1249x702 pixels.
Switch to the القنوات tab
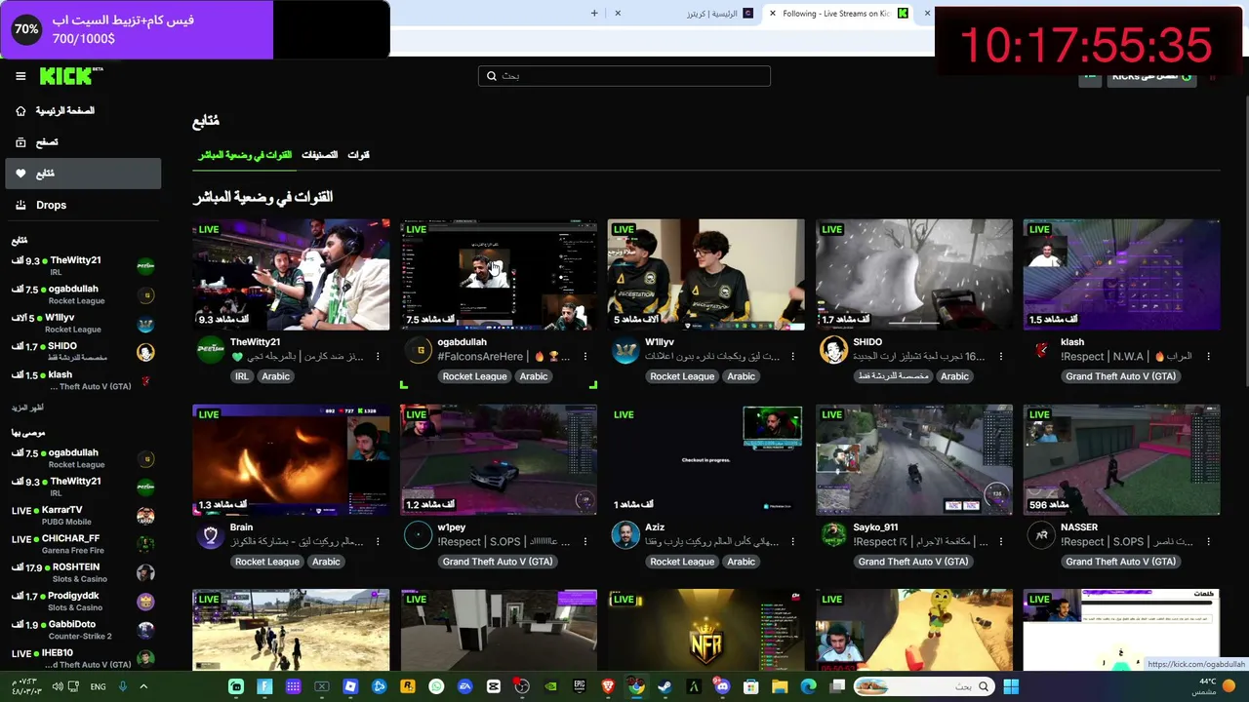pyautogui.click(x=359, y=155)
